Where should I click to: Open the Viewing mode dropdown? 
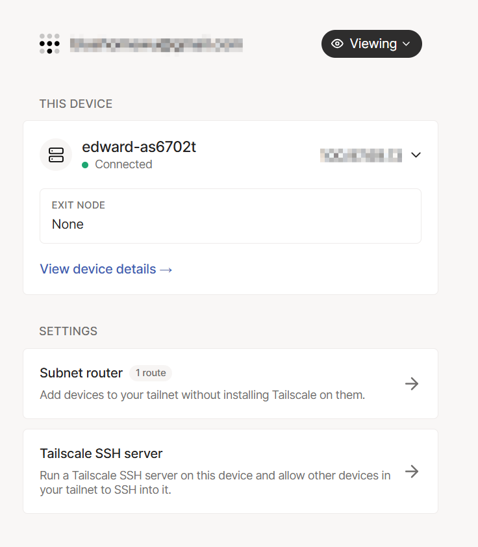pyautogui.click(x=371, y=44)
